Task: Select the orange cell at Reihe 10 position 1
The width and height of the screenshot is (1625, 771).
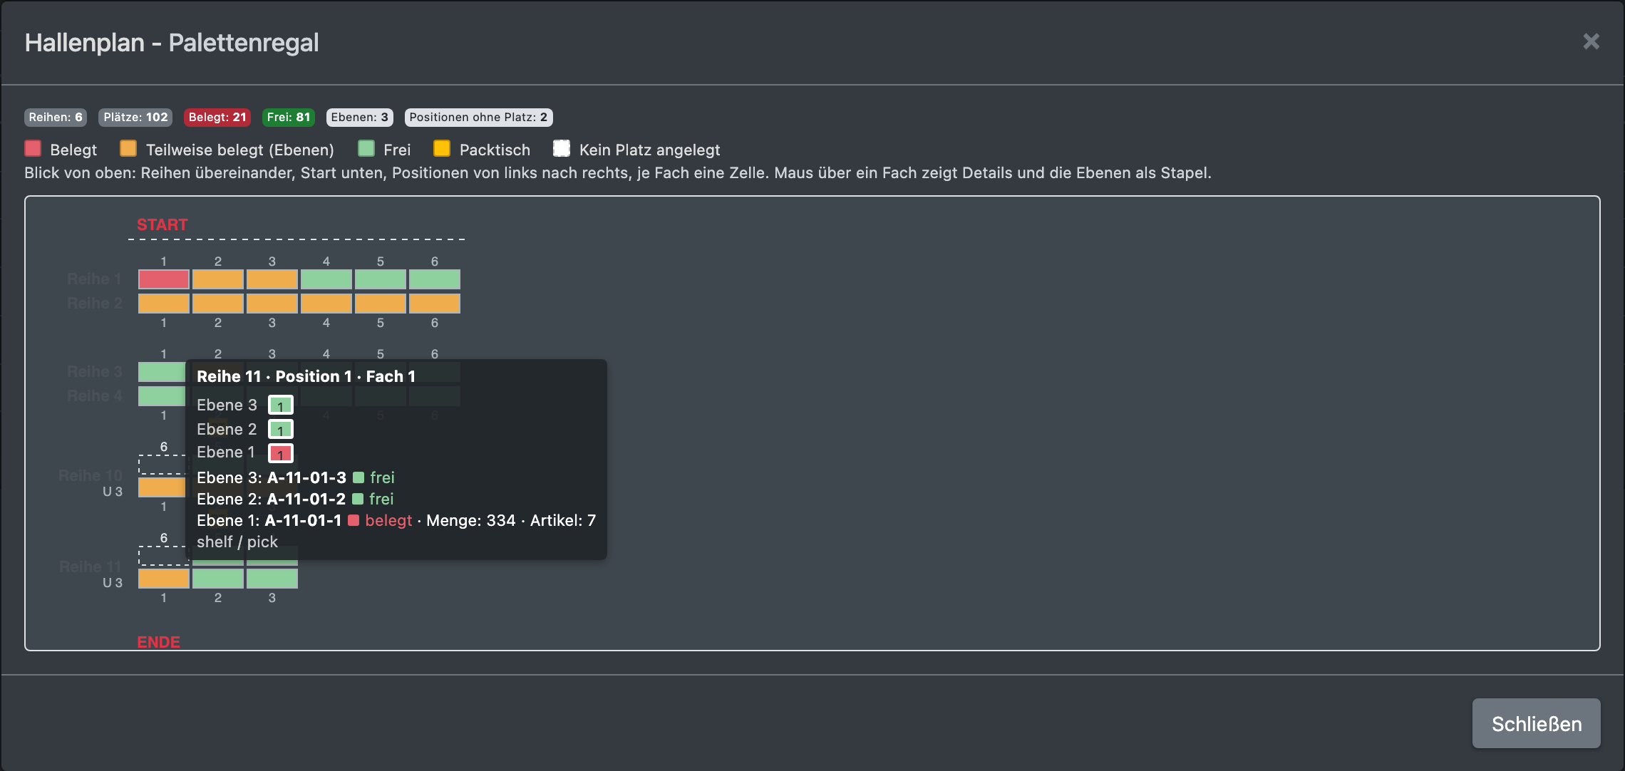Action: [162, 487]
